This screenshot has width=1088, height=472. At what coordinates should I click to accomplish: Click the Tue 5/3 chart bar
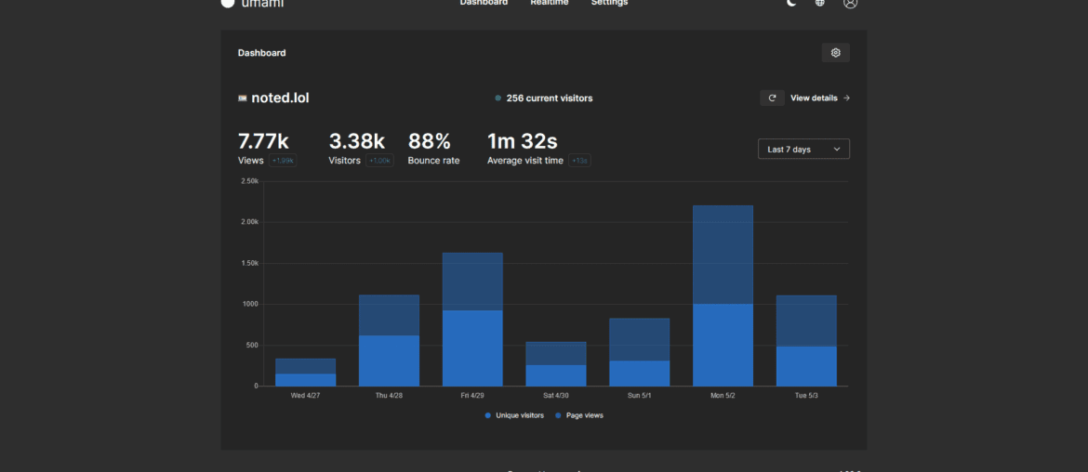[x=806, y=341]
